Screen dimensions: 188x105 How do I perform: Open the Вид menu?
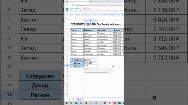tap(81, 11)
